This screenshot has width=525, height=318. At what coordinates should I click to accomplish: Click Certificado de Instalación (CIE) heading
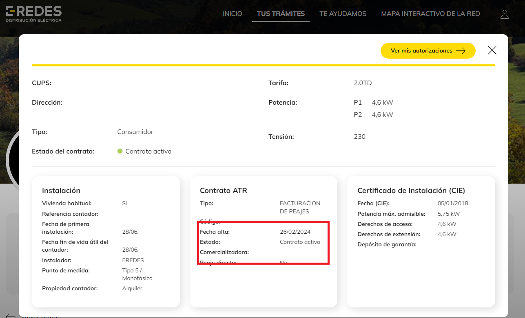411,191
